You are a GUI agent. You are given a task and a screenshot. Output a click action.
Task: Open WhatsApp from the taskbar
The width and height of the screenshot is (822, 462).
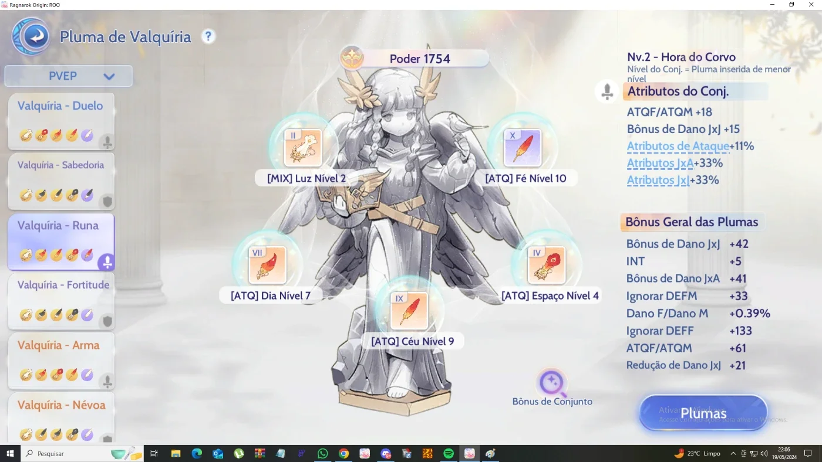pyautogui.click(x=322, y=453)
